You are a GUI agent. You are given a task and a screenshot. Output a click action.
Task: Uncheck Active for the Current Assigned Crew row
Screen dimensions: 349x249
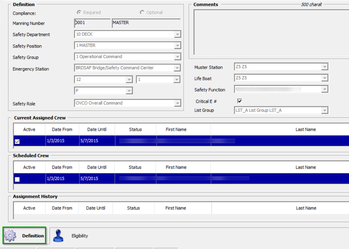point(17,141)
